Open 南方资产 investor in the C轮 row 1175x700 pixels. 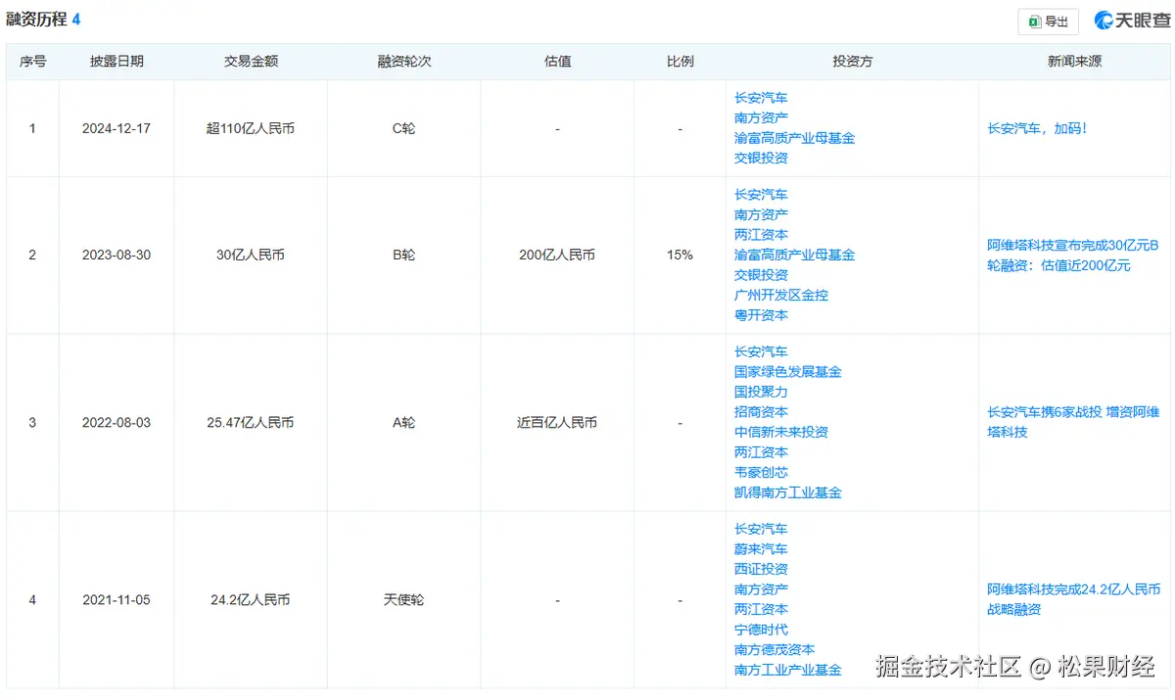coord(761,117)
